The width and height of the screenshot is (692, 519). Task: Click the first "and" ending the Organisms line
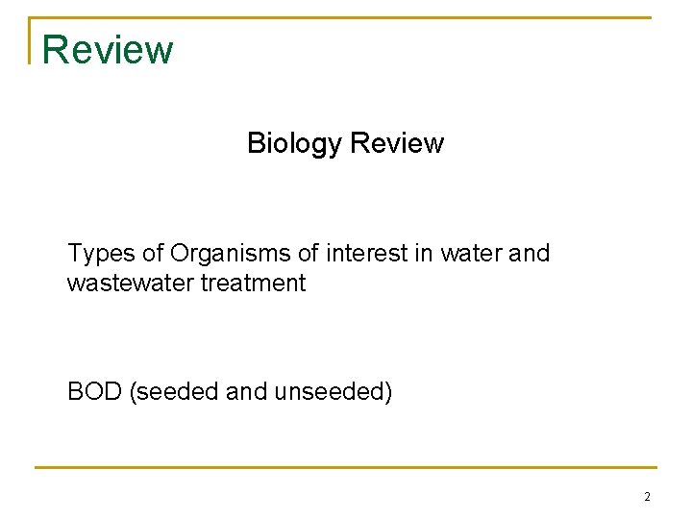pyautogui.click(x=529, y=254)
